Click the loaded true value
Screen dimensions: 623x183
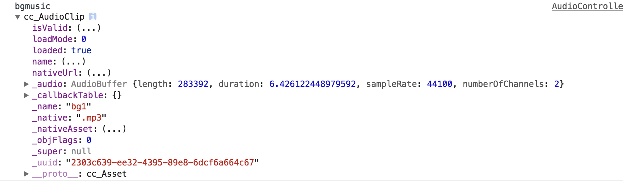[81, 50]
